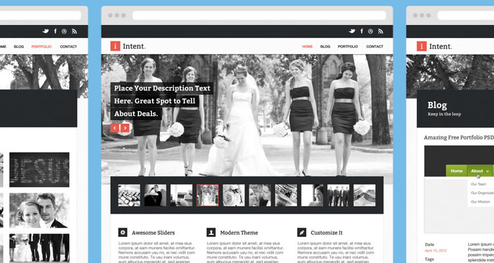This screenshot has height=263, width=494.
Task: Open the RSS feed icon in center header
Action: click(380, 31)
